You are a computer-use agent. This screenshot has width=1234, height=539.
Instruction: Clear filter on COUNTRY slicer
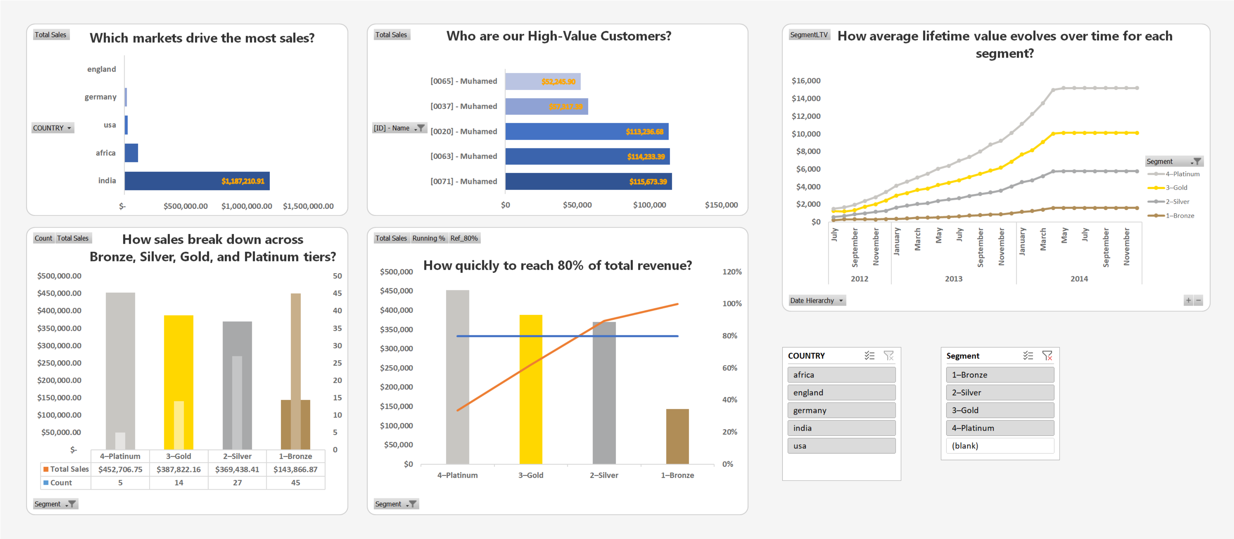(889, 356)
